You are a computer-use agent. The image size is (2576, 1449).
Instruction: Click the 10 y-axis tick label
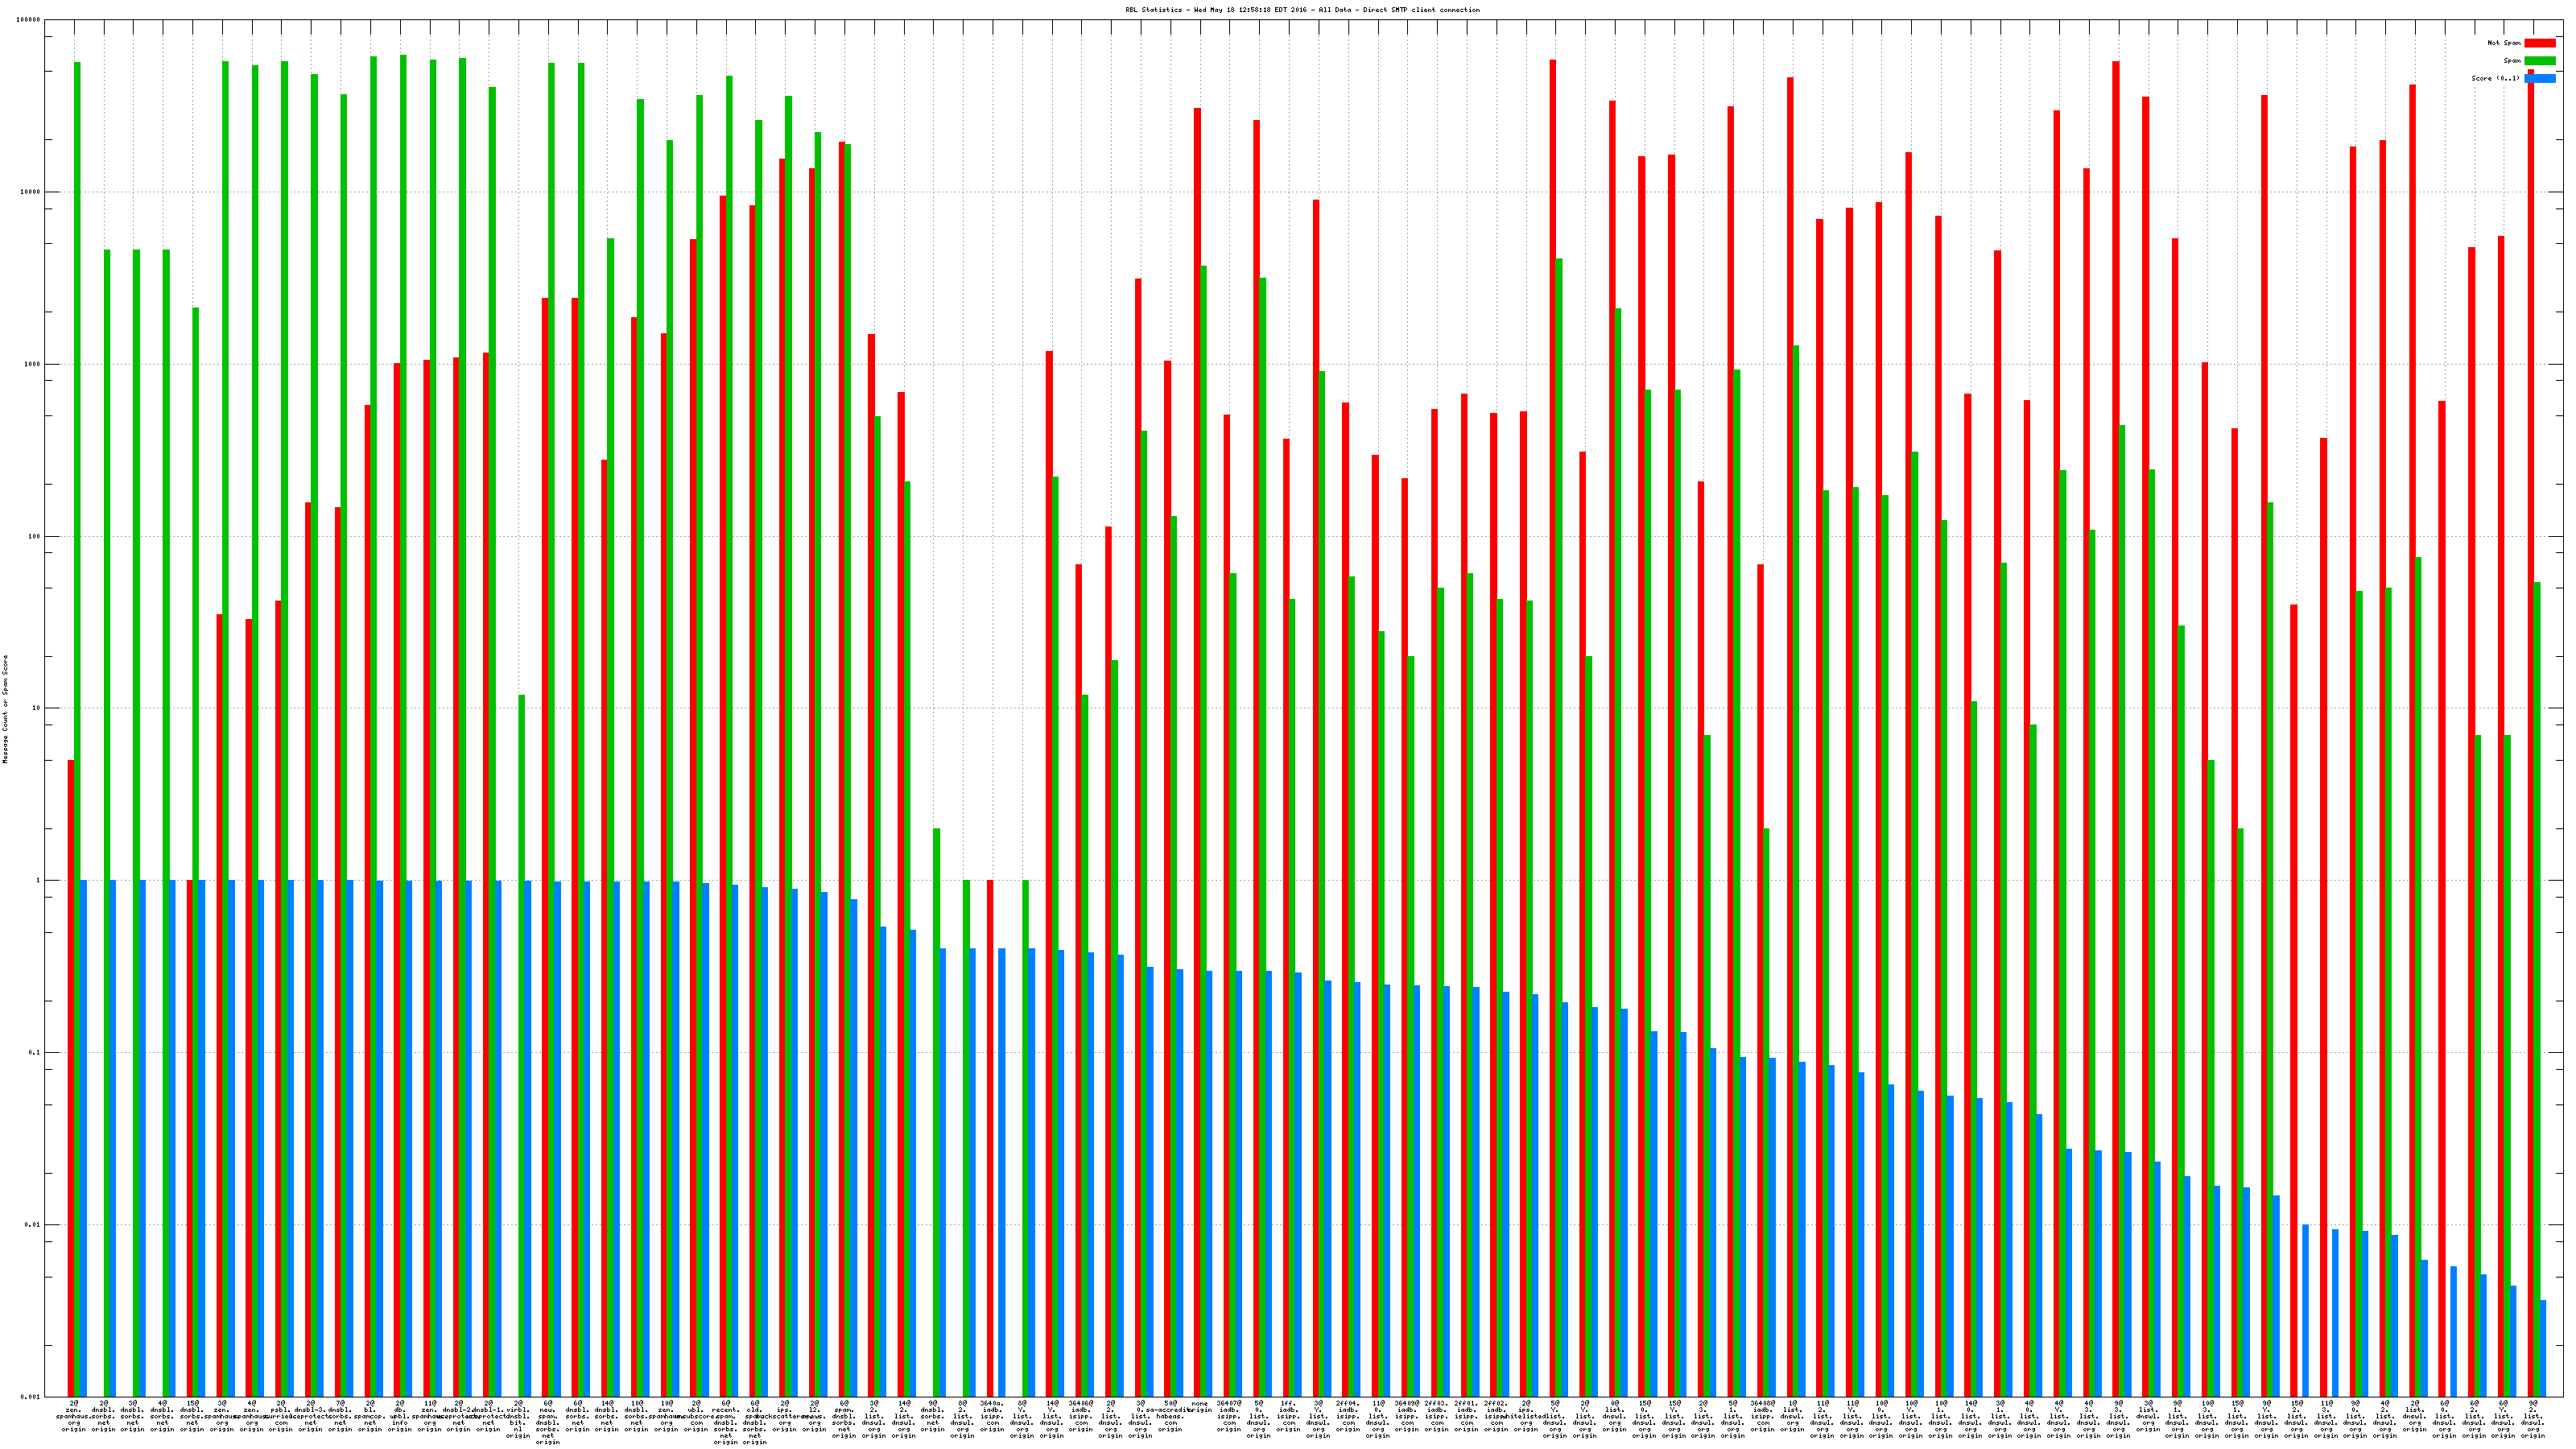click(x=36, y=709)
